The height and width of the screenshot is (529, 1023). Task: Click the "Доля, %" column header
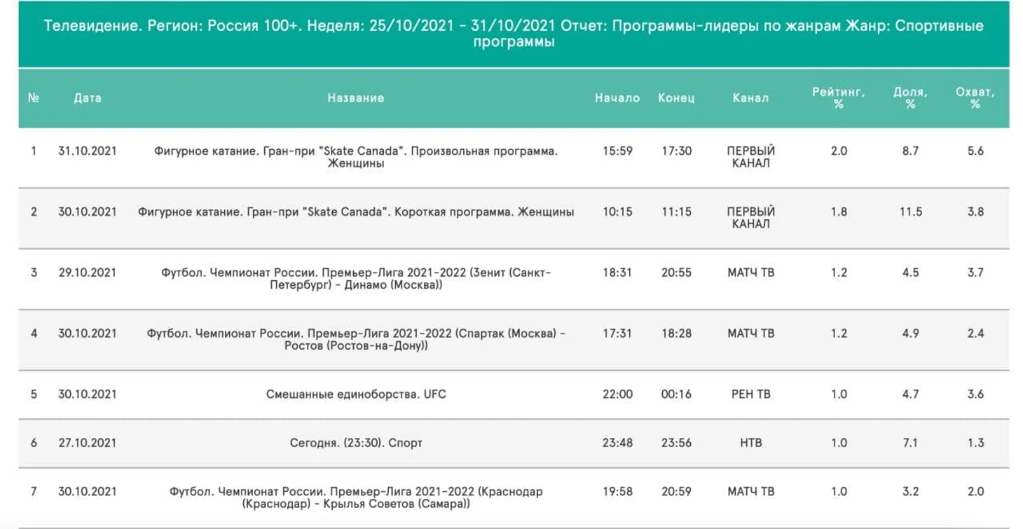910,98
